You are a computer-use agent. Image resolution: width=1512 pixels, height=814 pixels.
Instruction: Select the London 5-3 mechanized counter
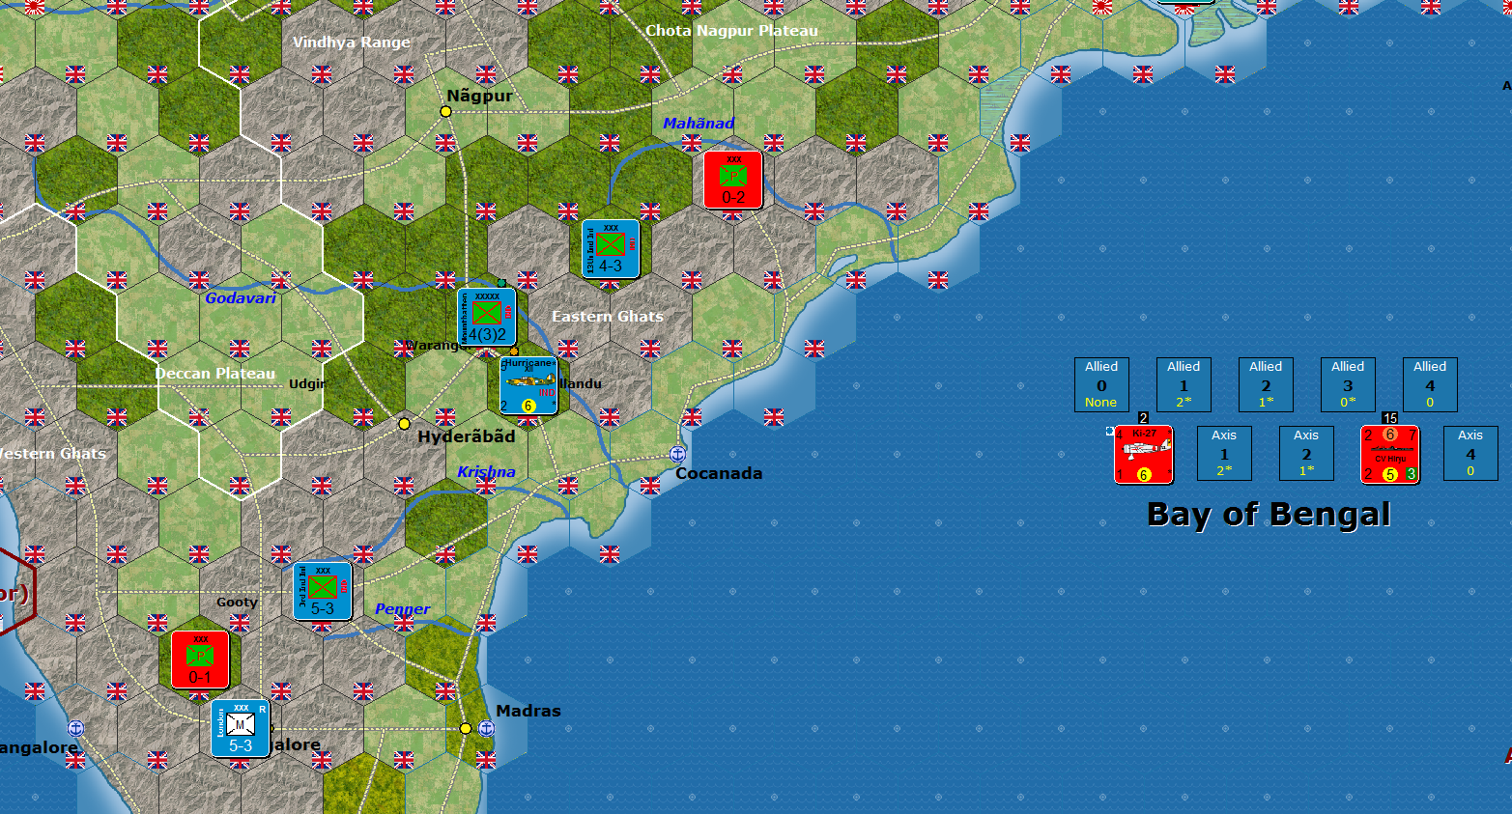[x=241, y=728]
